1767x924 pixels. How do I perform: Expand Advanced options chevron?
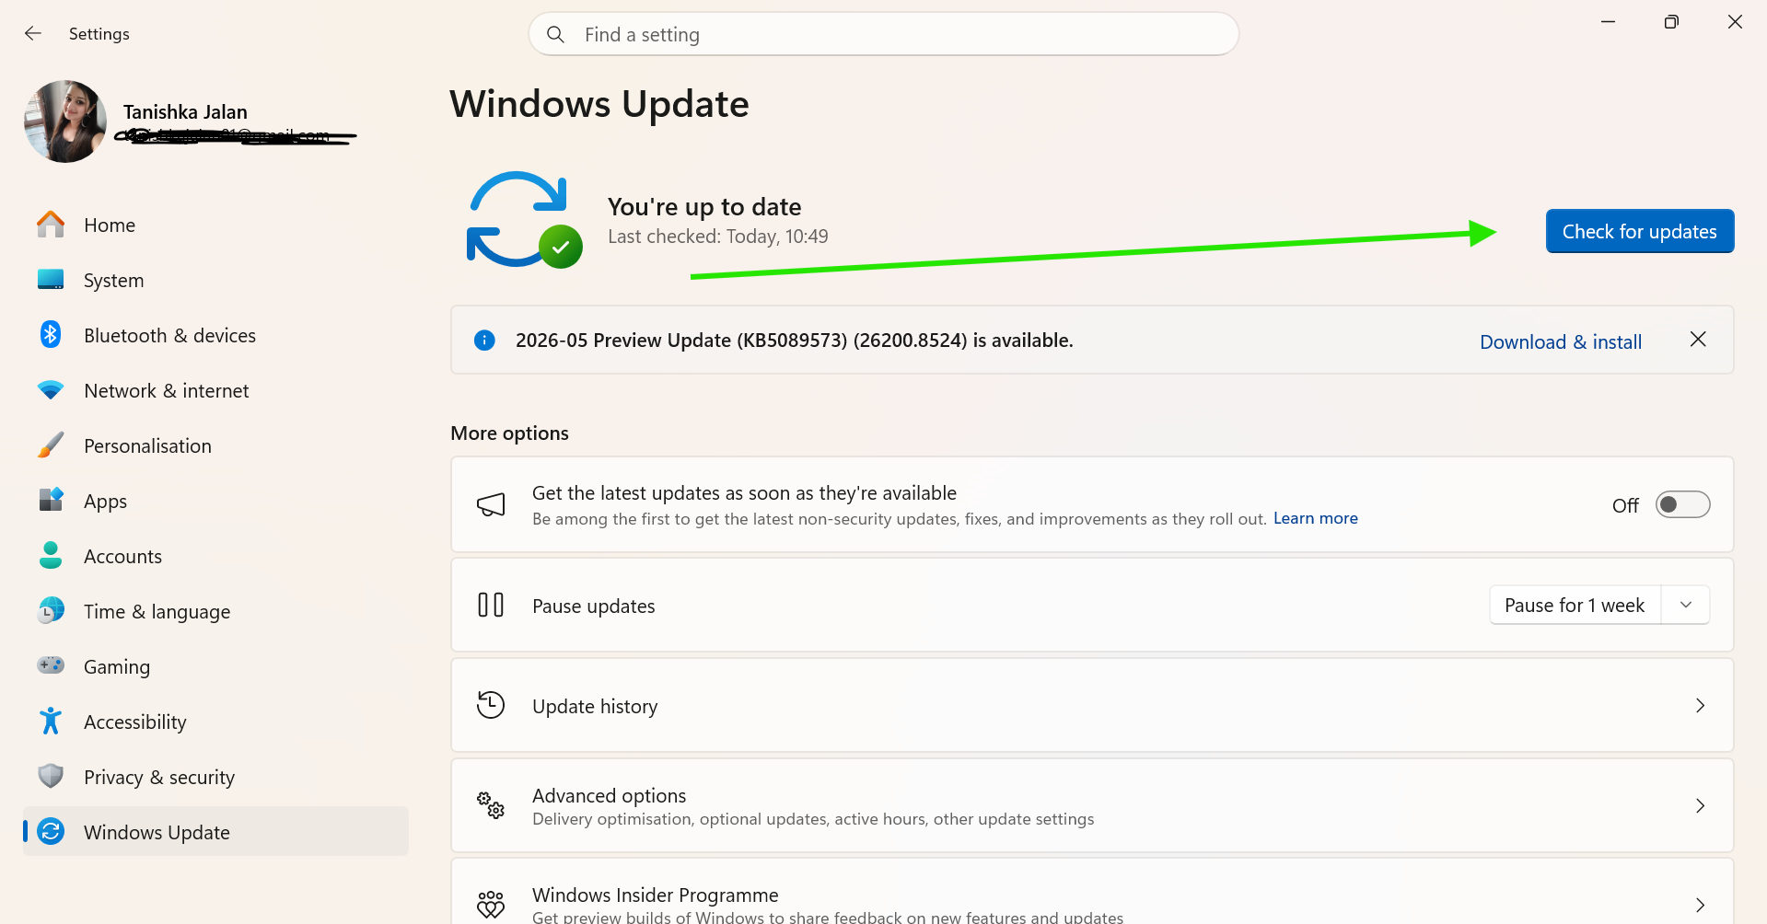[1700, 805]
